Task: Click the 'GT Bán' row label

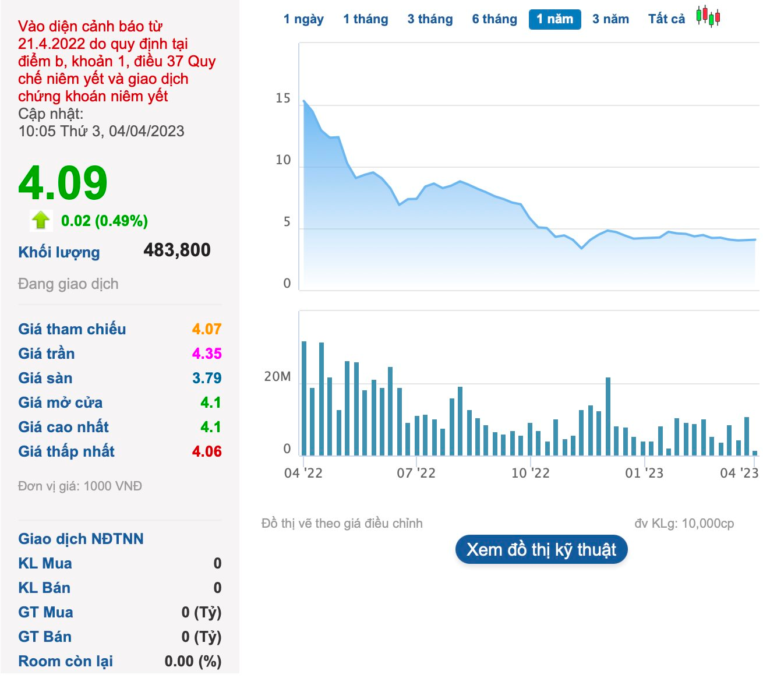Action: click(x=45, y=637)
